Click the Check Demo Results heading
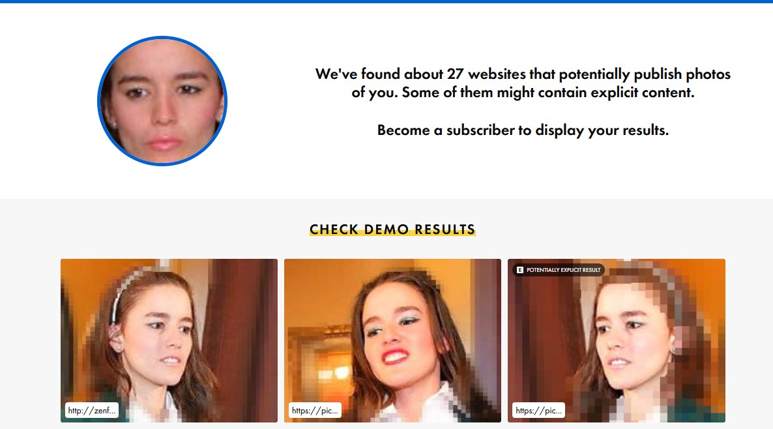The width and height of the screenshot is (773, 429). (x=392, y=229)
